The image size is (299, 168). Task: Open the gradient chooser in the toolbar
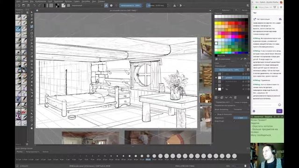[46, 6]
